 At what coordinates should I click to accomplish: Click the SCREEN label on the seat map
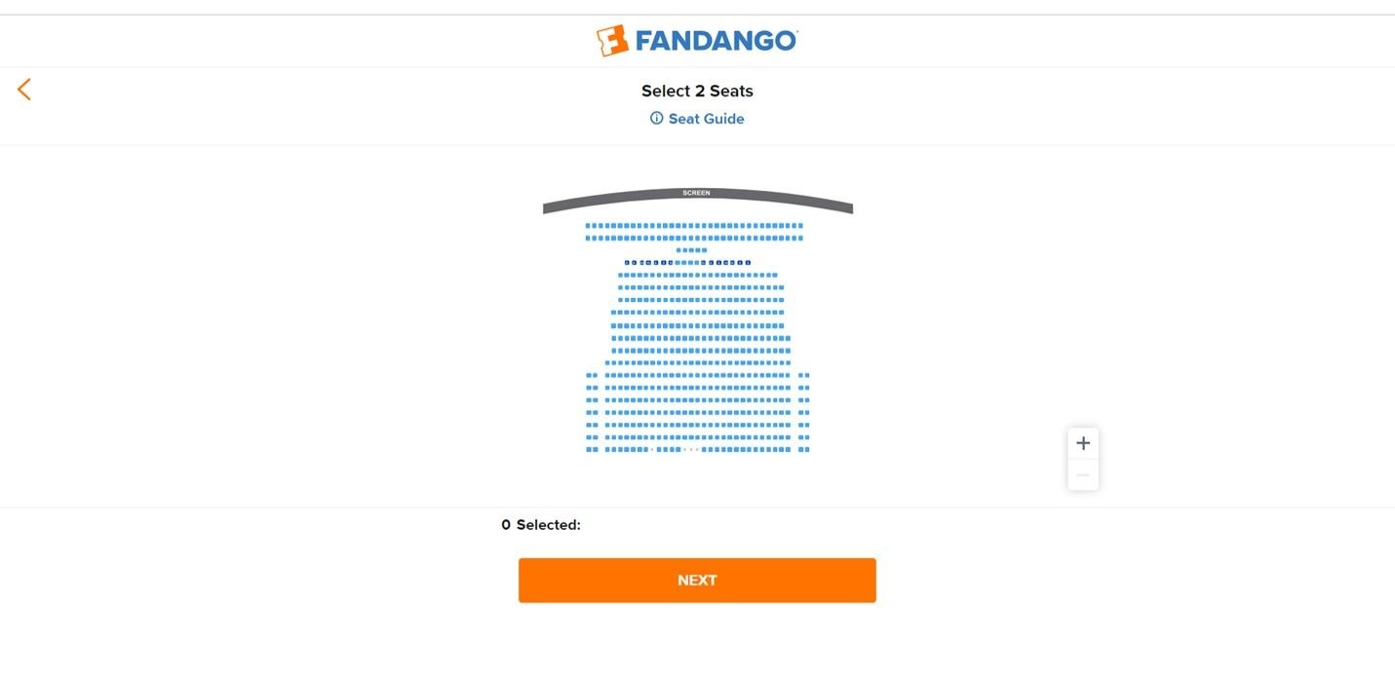pos(696,194)
